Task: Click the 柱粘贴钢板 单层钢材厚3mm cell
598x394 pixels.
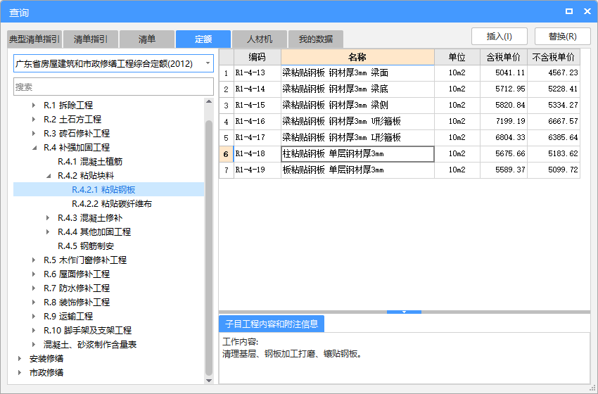Action: (x=357, y=154)
